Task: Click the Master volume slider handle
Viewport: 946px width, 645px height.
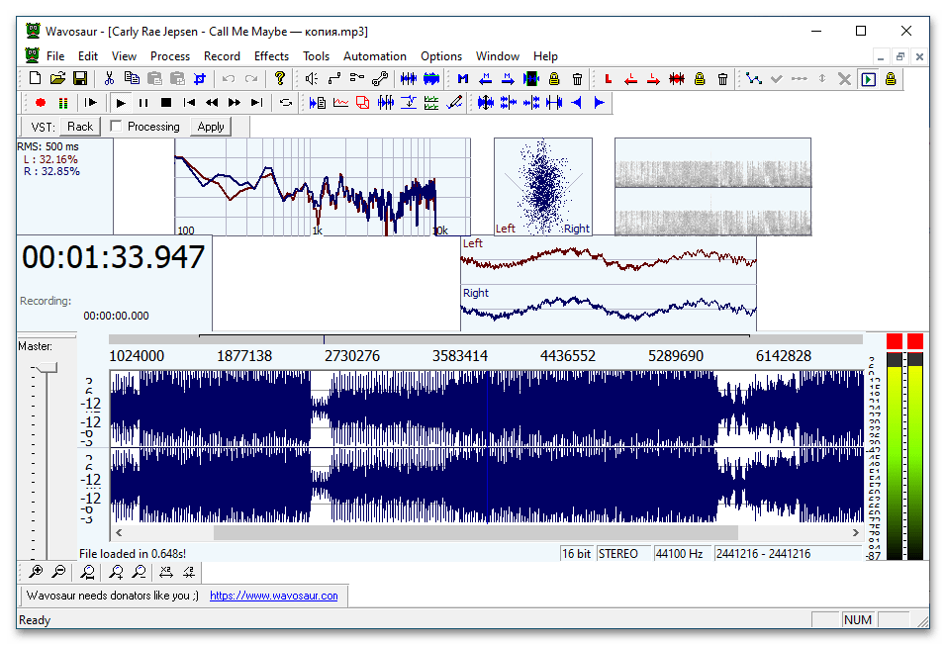Action: click(x=46, y=367)
